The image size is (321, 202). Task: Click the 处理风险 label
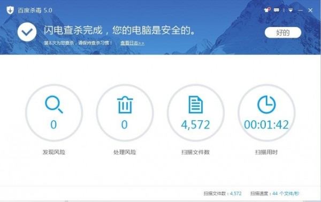(x=125, y=152)
